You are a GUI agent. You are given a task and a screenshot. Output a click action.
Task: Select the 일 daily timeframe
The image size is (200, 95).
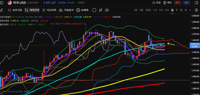tap(172, 10)
